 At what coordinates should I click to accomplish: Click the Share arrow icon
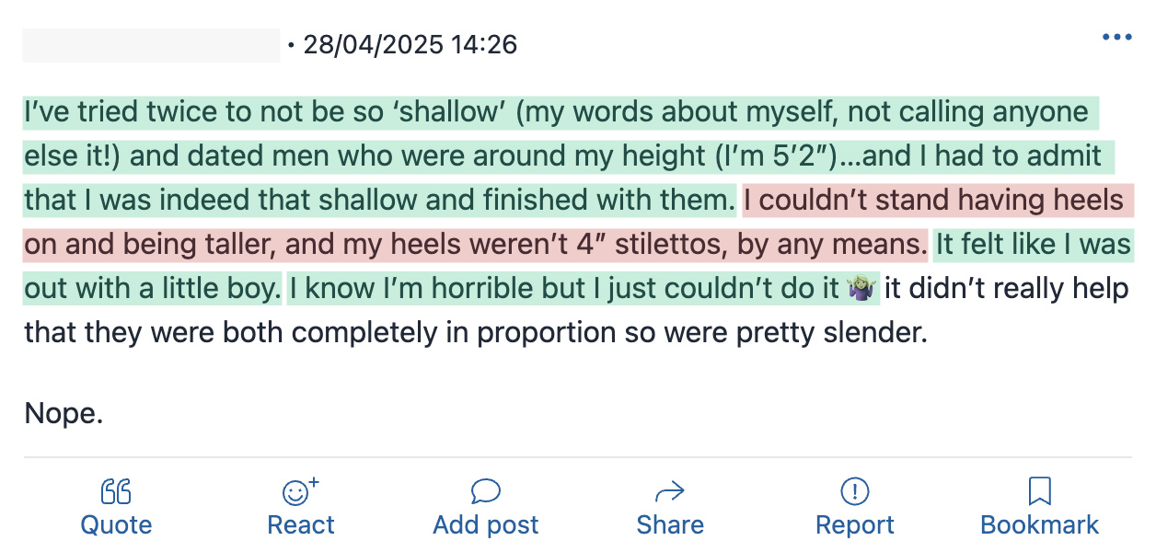point(670,492)
